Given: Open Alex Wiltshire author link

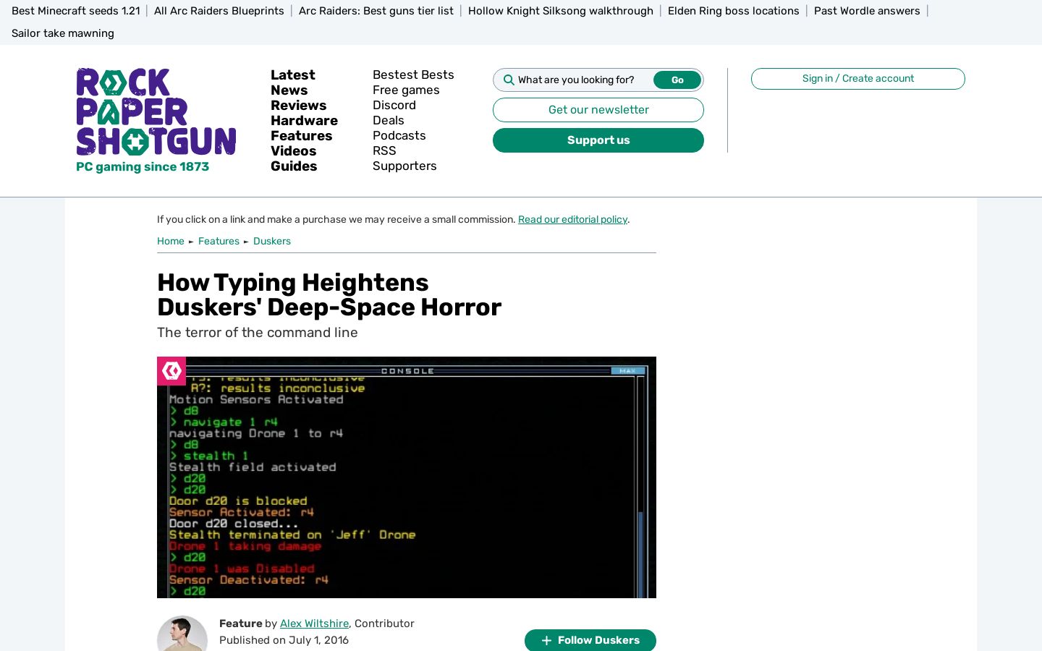Looking at the screenshot, I should click(x=314, y=624).
